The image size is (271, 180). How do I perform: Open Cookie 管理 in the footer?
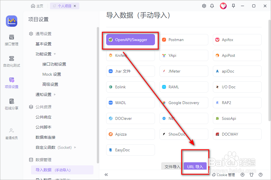[x=224, y=175]
